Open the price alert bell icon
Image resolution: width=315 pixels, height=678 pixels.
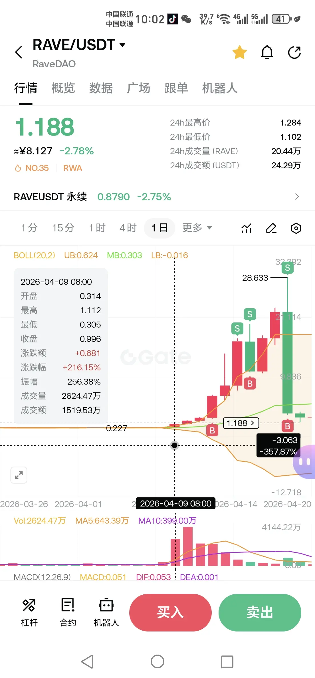267,52
